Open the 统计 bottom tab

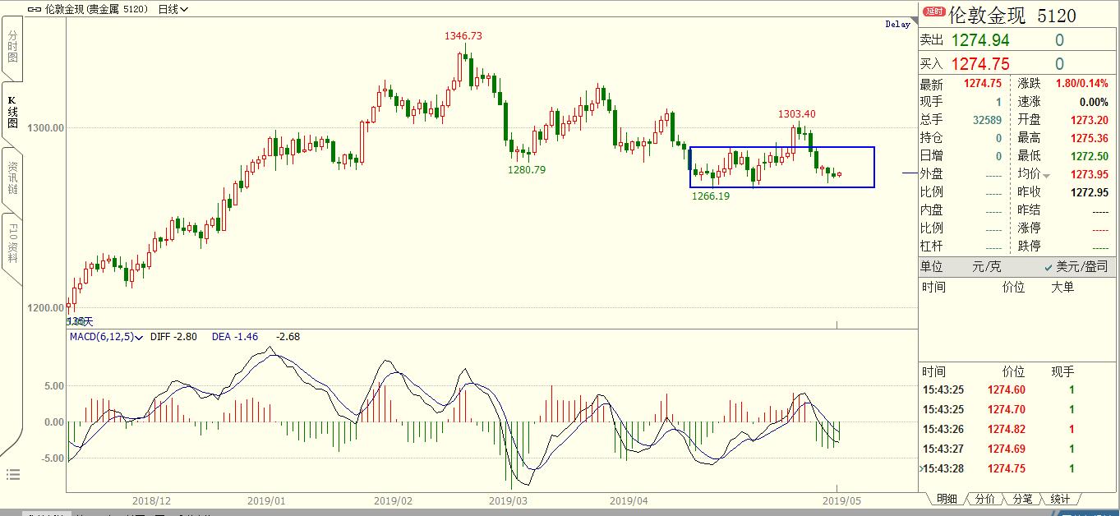[1059, 499]
